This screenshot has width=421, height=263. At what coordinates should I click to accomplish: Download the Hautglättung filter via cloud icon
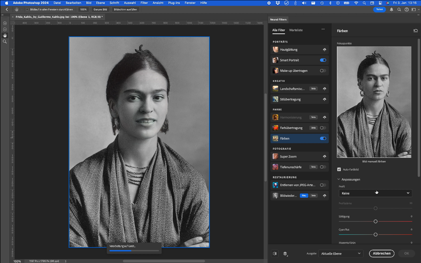pyautogui.click(x=324, y=50)
